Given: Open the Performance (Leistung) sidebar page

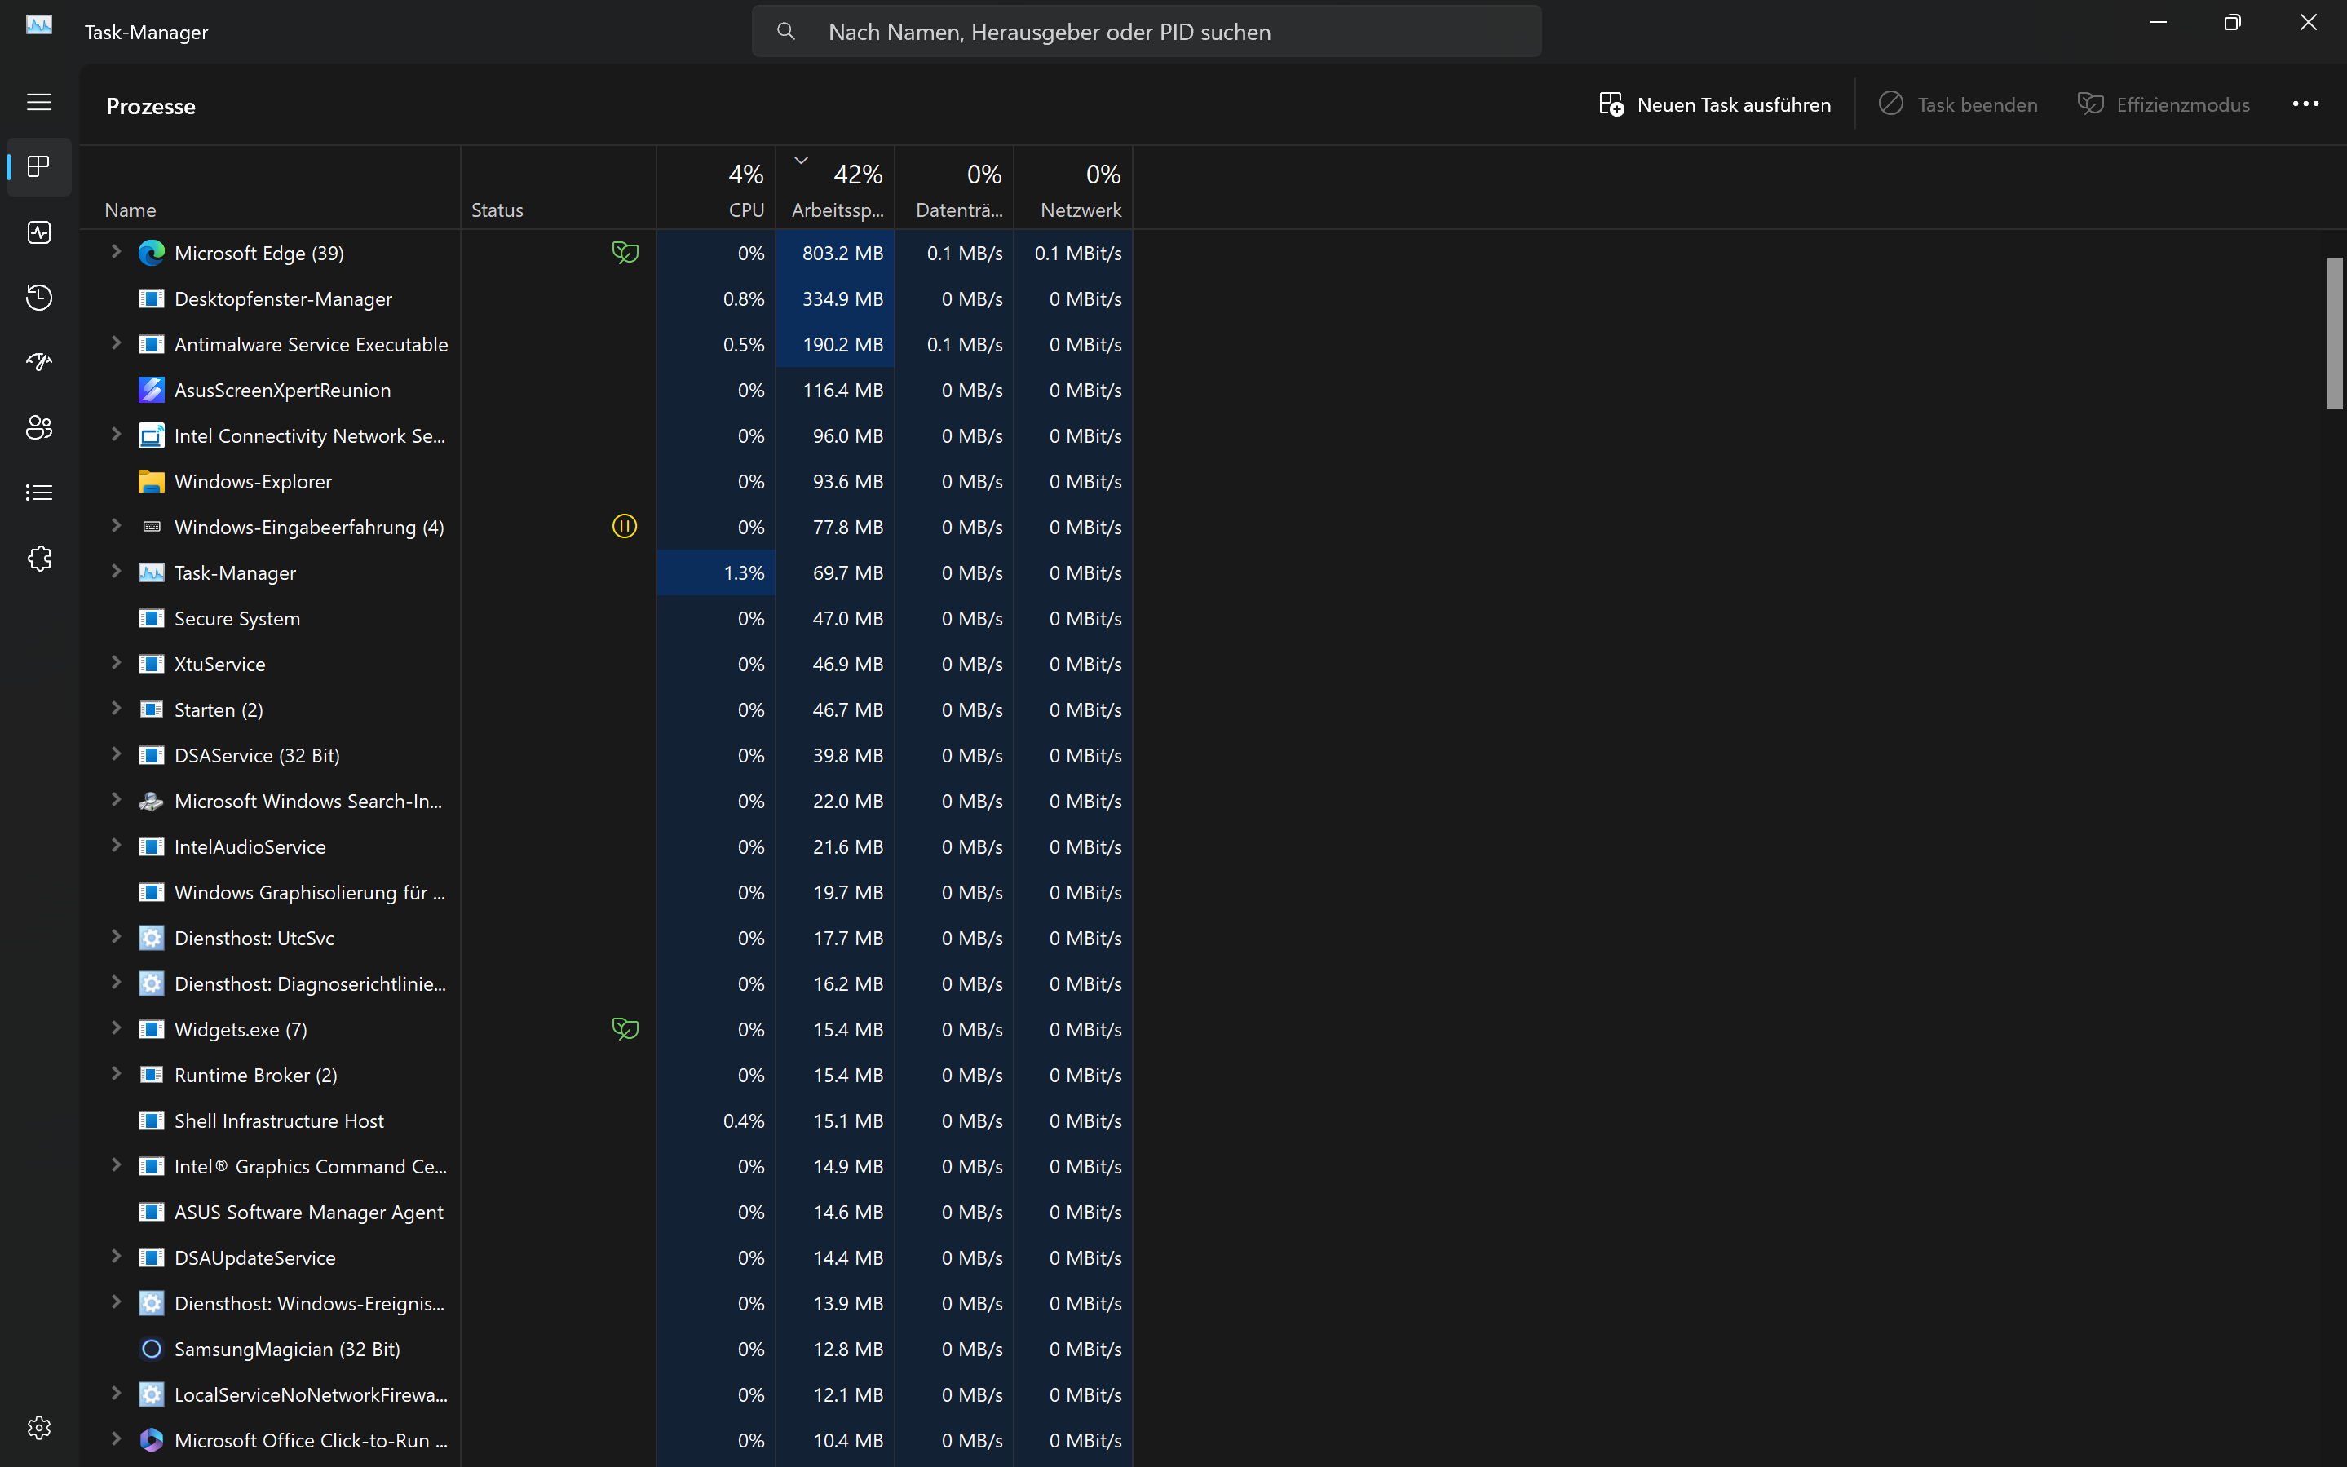Looking at the screenshot, I should click(x=39, y=233).
